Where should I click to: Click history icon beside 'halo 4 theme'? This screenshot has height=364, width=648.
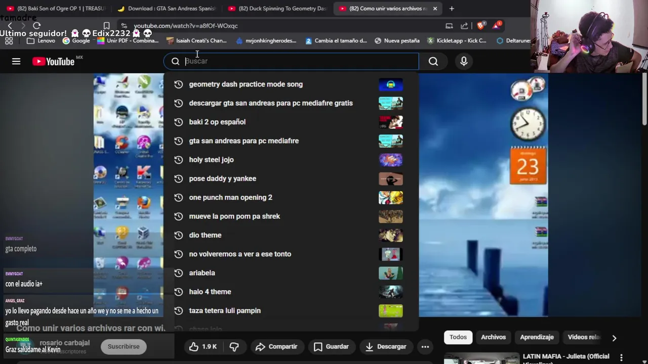(x=178, y=292)
